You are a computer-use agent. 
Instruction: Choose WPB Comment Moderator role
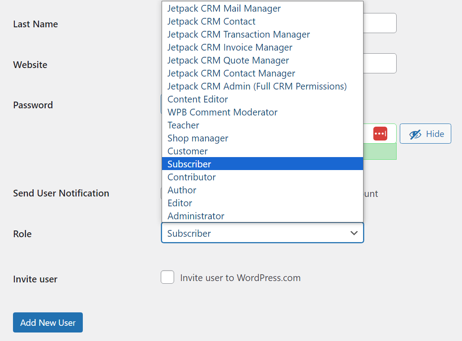[222, 112]
